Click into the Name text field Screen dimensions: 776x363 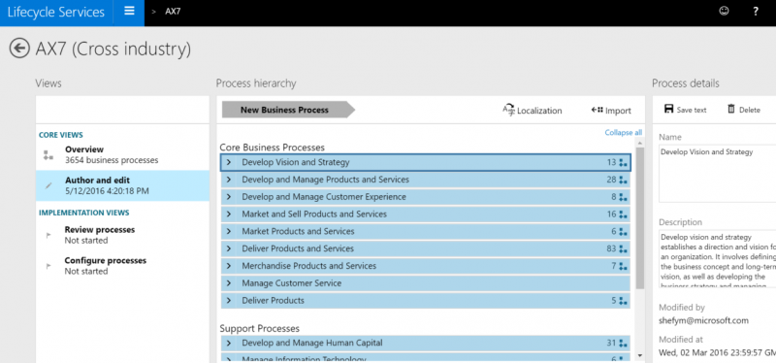pyautogui.click(x=718, y=174)
